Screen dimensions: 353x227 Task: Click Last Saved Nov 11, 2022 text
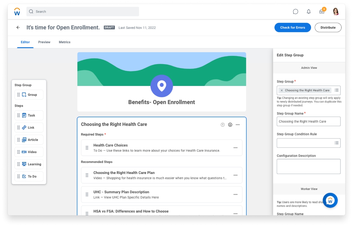tap(137, 28)
